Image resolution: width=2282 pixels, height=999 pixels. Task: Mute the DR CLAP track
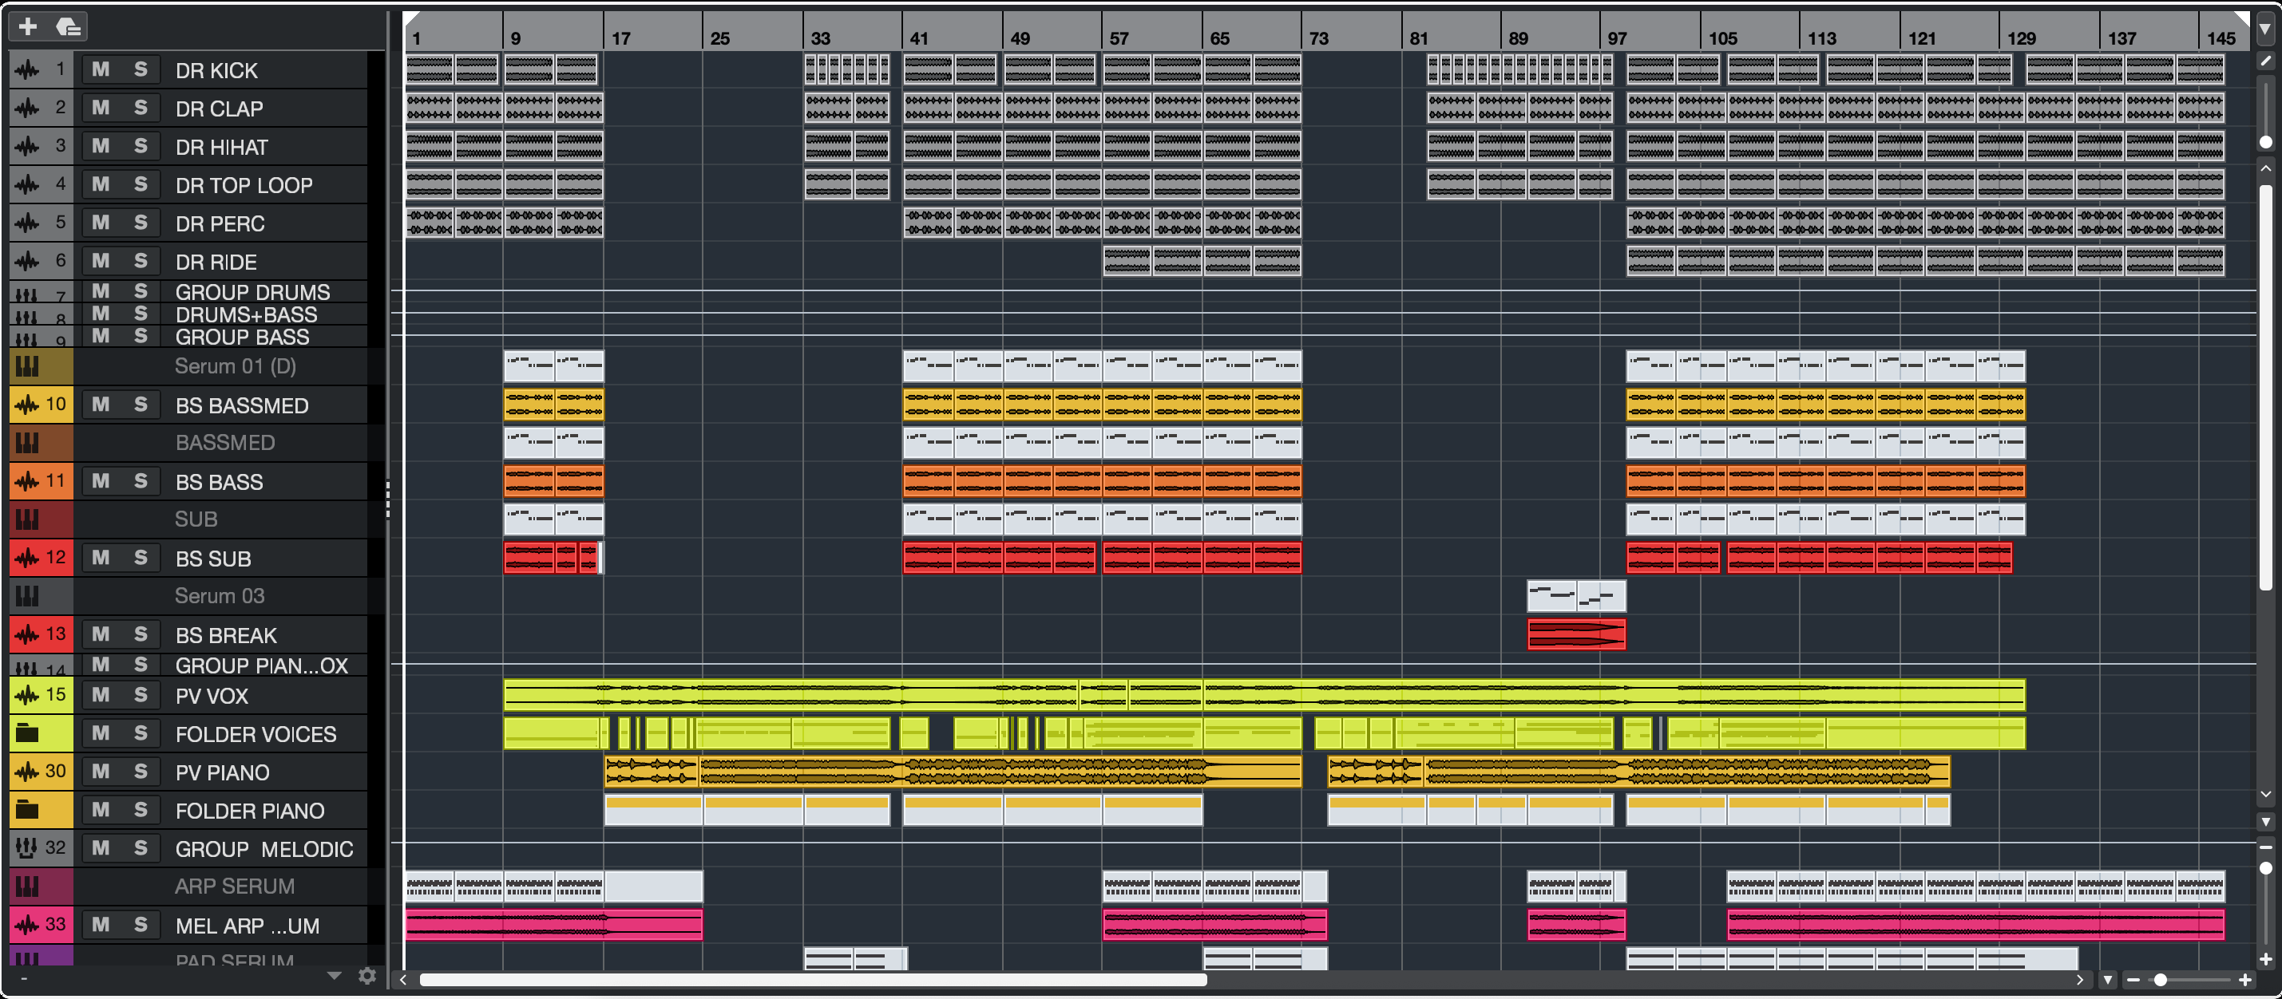tap(101, 108)
